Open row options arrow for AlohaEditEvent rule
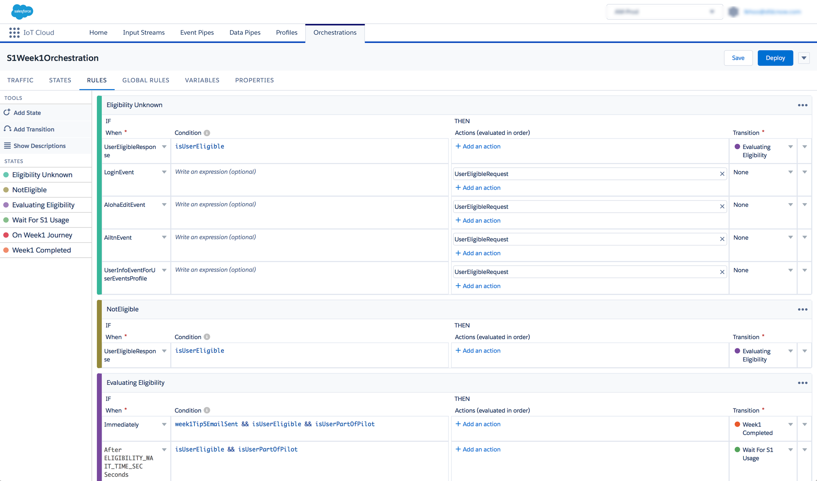The height and width of the screenshot is (481, 817). (x=804, y=205)
